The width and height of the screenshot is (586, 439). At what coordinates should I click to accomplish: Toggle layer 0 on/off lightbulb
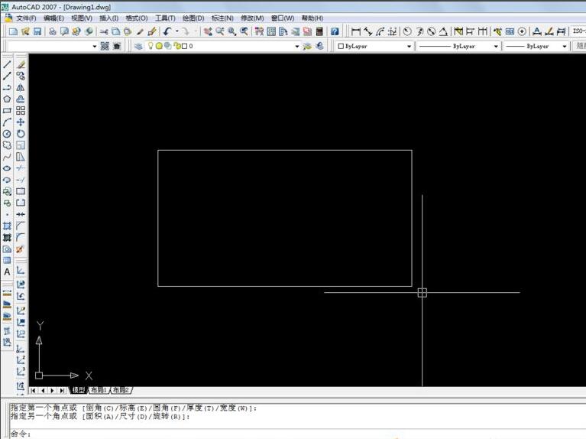tap(151, 46)
